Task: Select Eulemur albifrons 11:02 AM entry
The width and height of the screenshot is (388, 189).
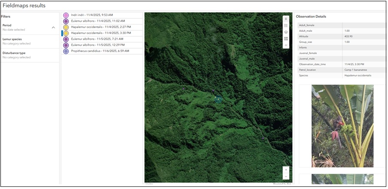Action: [98, 21]
